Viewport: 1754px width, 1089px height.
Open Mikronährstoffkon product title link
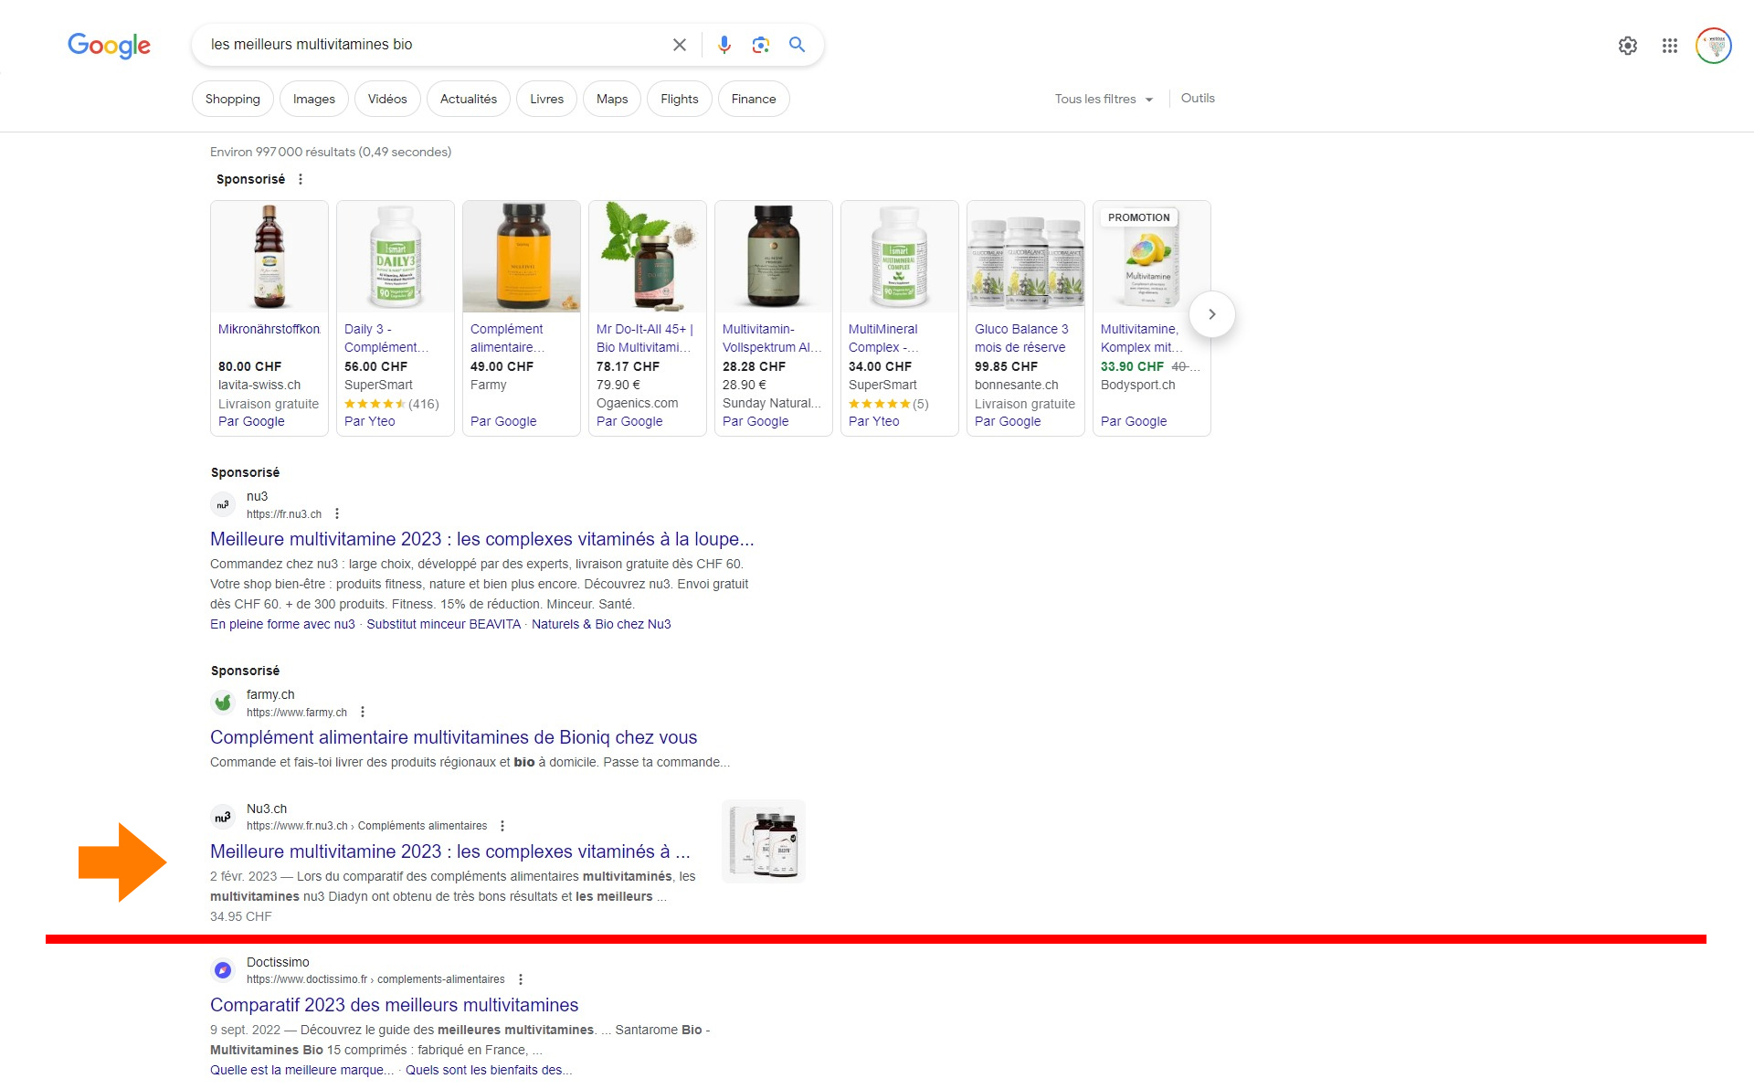pyautogui.click(x=269, y=329)
